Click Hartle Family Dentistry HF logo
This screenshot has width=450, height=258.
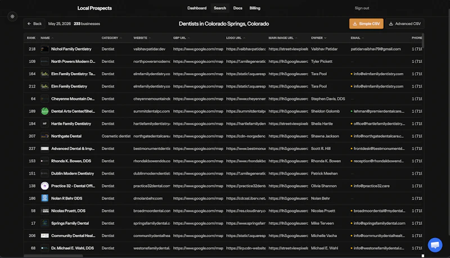coord(45,124)
